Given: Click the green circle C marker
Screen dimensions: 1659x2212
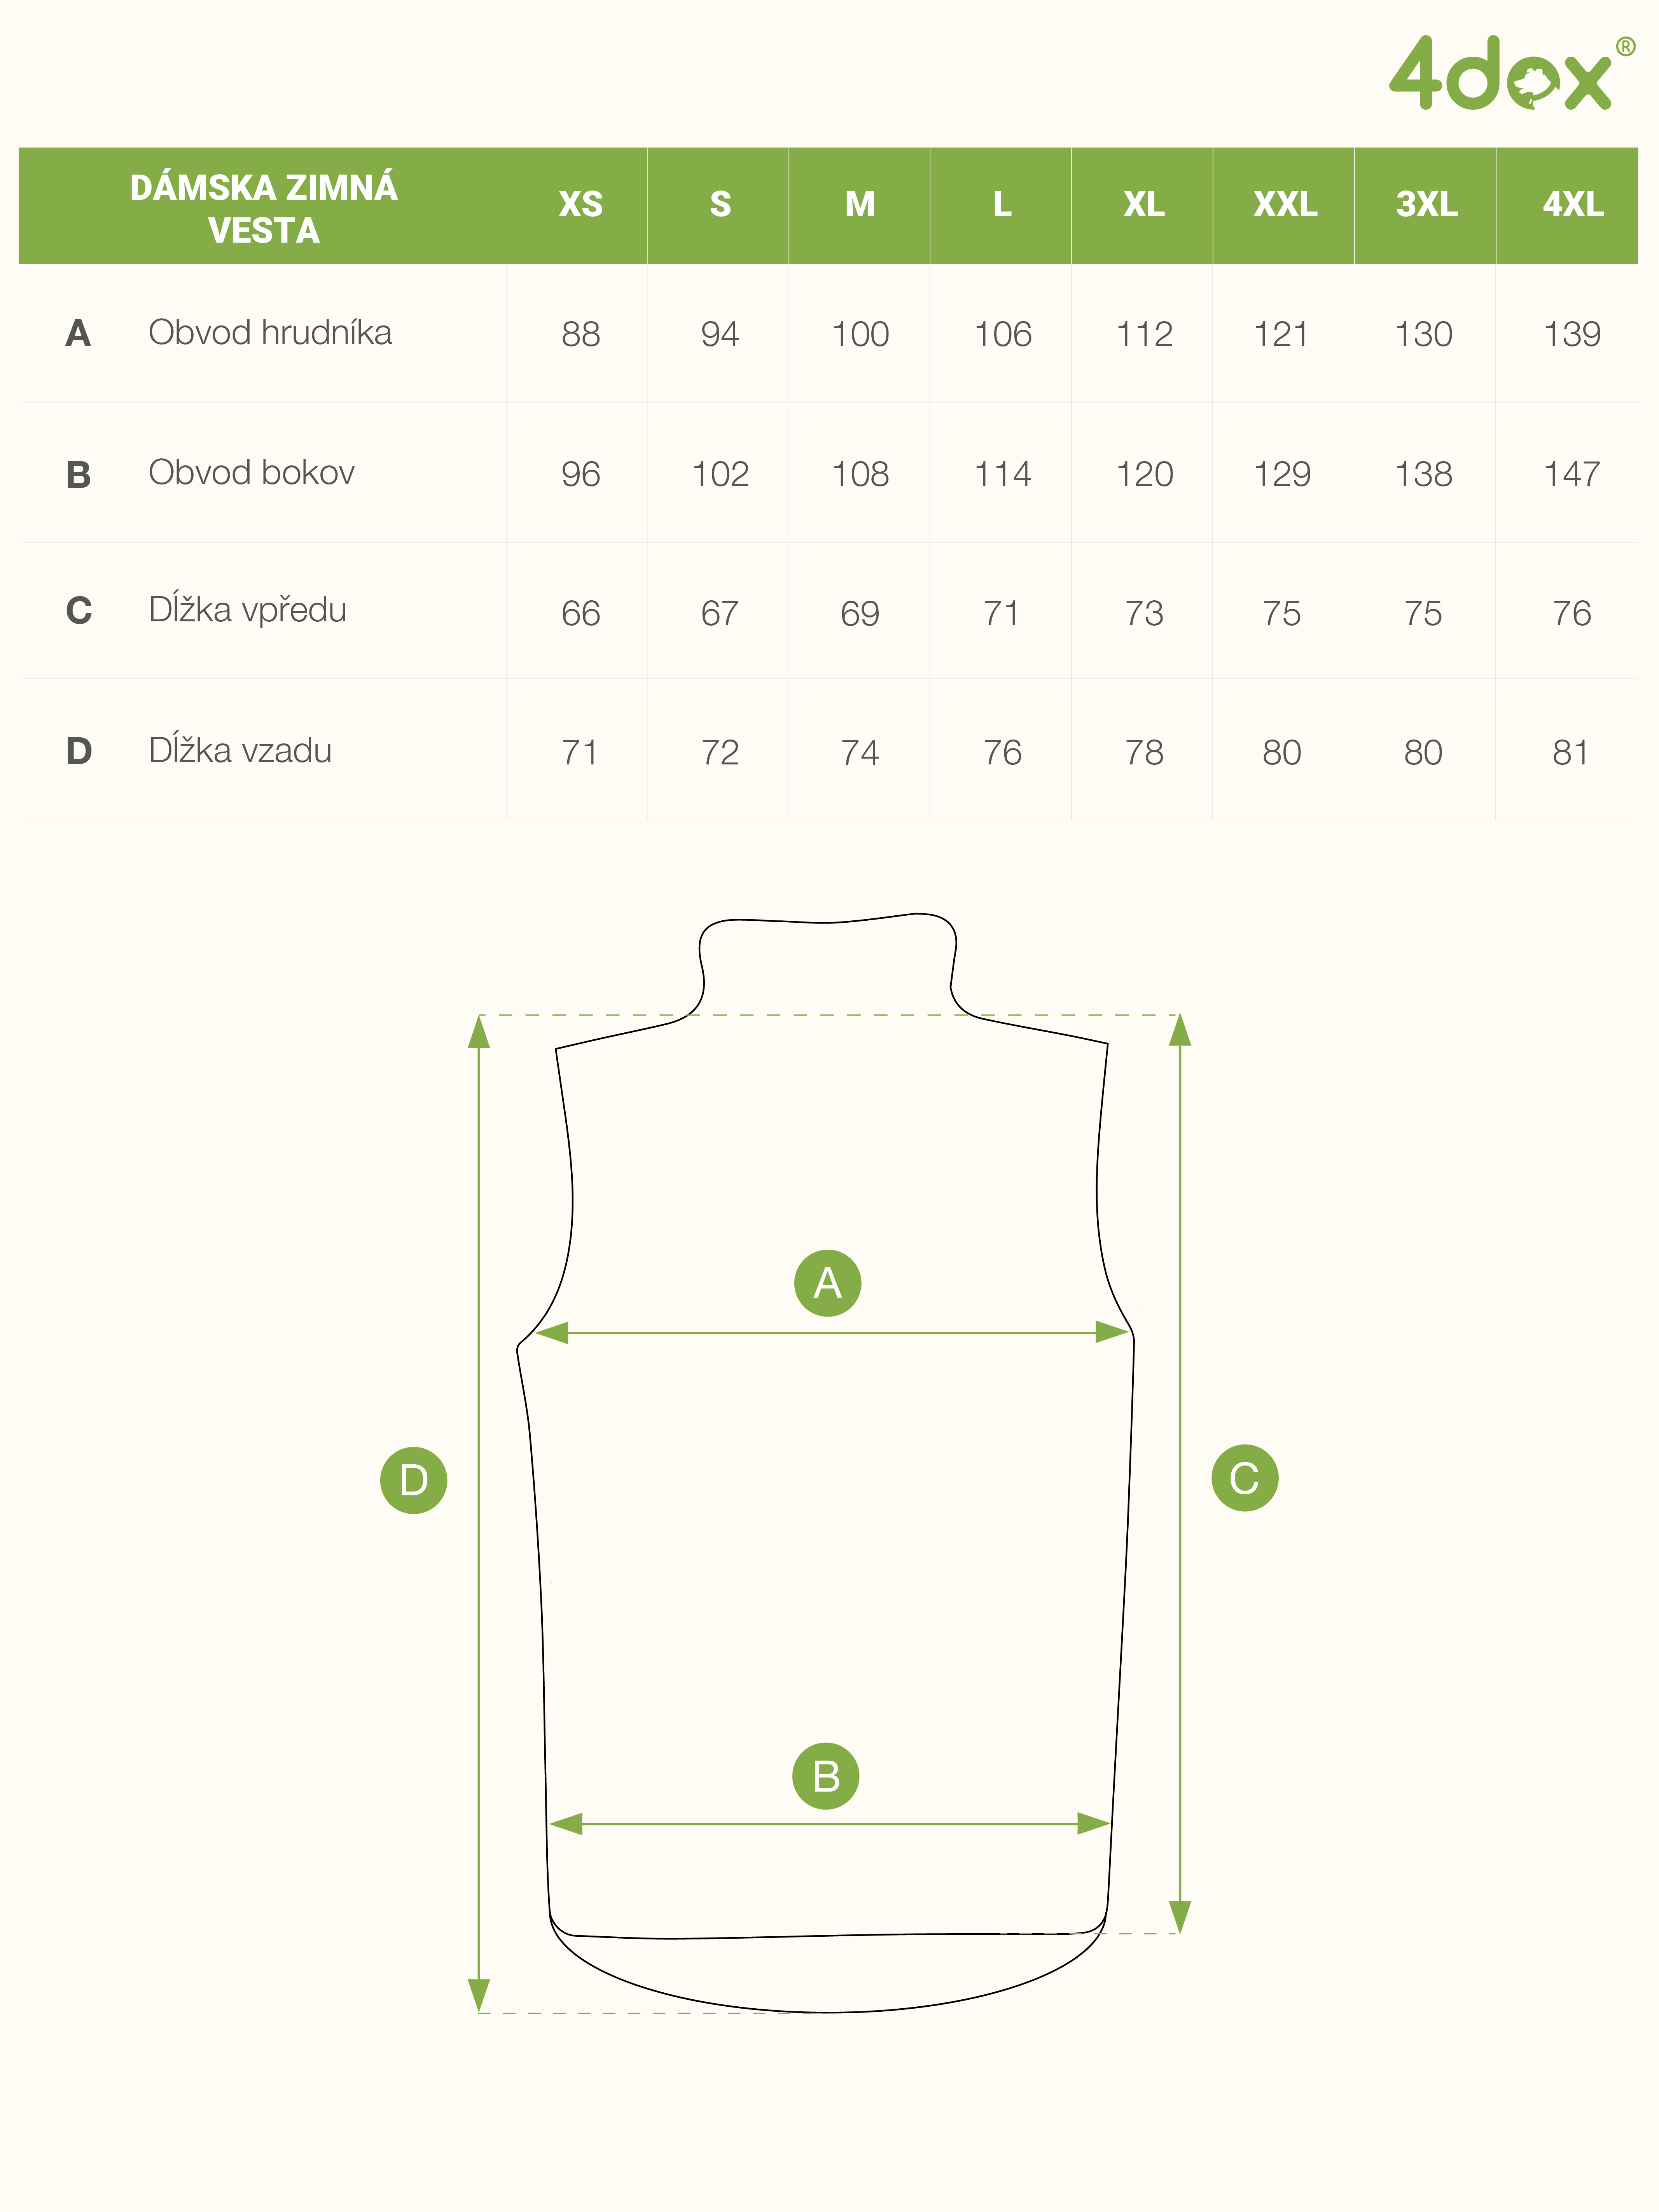Looking at the screenshot, I should pyautogui.click(x=1244, y=1478).
